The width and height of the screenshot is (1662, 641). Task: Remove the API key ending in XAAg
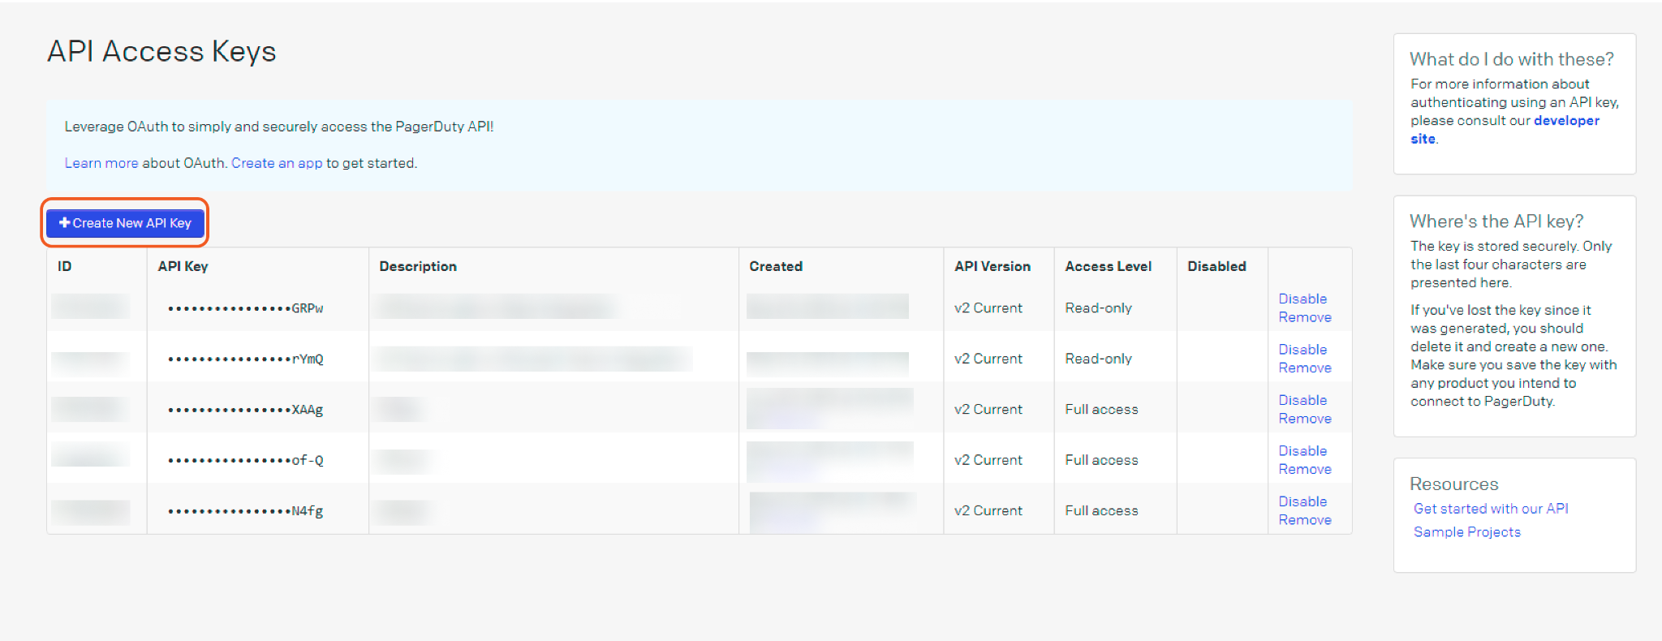point(1304,419)
